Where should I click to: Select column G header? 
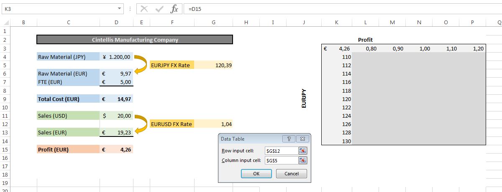coord(213,23)
